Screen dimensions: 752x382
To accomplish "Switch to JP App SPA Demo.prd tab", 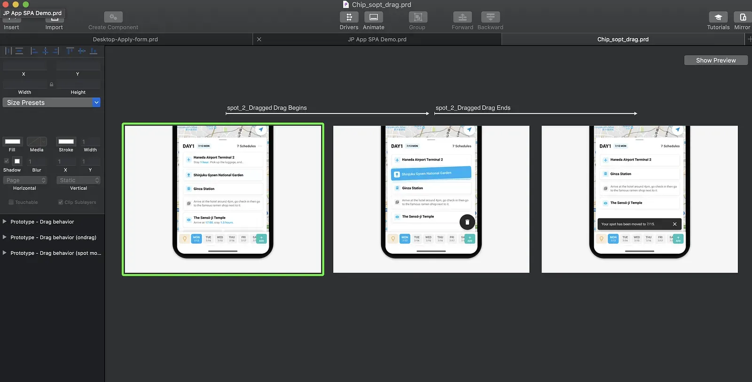I will pyautogui.click(x=377, y=39).
